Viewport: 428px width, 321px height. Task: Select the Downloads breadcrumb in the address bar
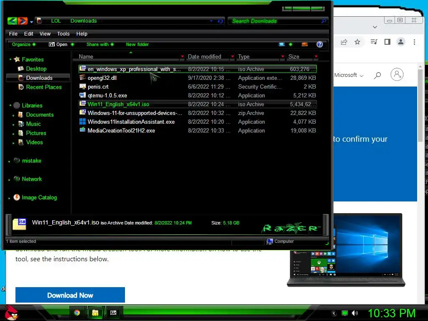pyautogui.click(x=84, y=21)
